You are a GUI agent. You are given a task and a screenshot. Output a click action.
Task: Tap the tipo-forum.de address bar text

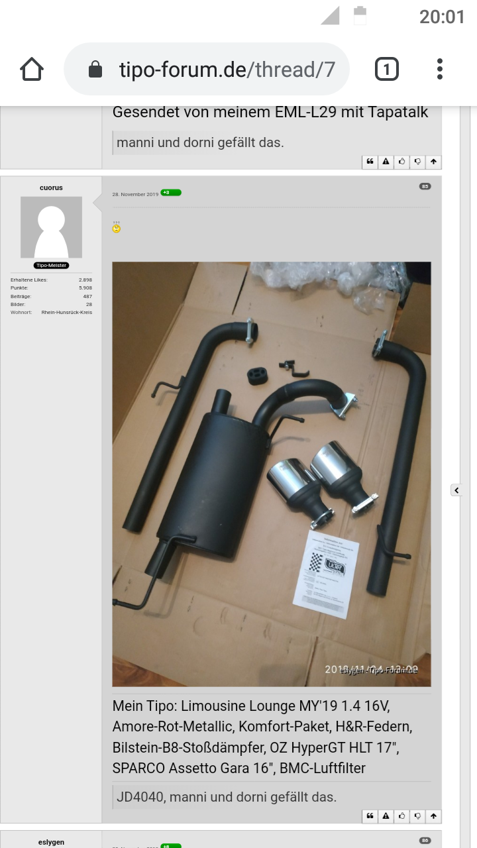tap(227, 70)
